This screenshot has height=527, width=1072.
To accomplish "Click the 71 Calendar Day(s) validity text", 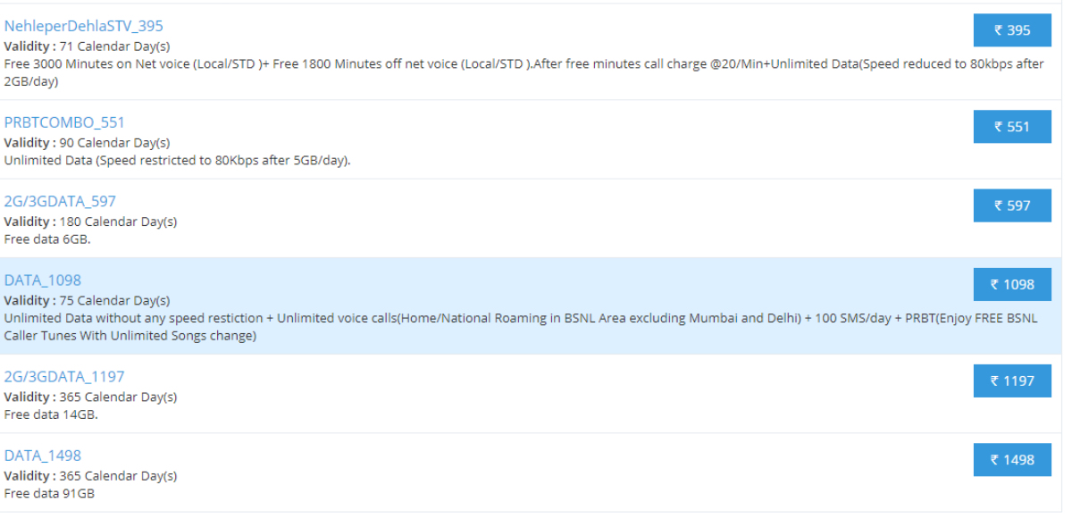I will (114, 46).
